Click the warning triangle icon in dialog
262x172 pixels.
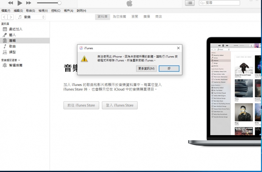pos(84,59)
